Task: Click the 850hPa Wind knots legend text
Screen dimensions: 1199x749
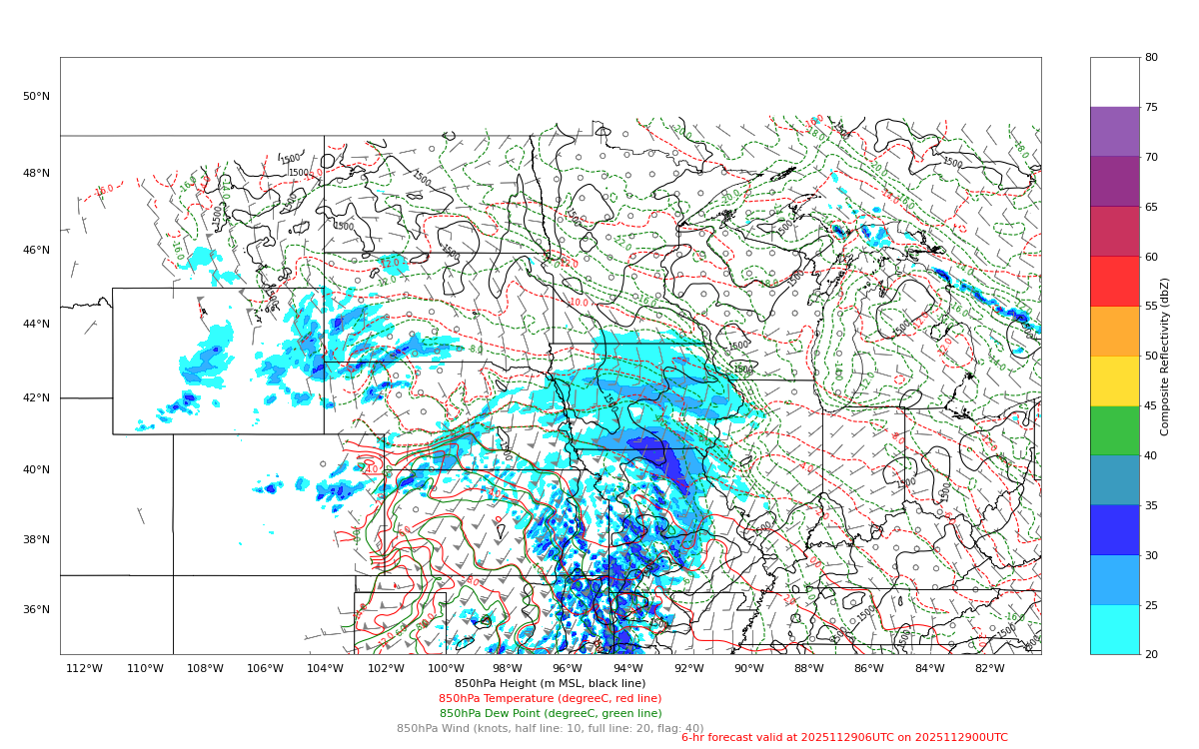Action: tap(550, 729)
